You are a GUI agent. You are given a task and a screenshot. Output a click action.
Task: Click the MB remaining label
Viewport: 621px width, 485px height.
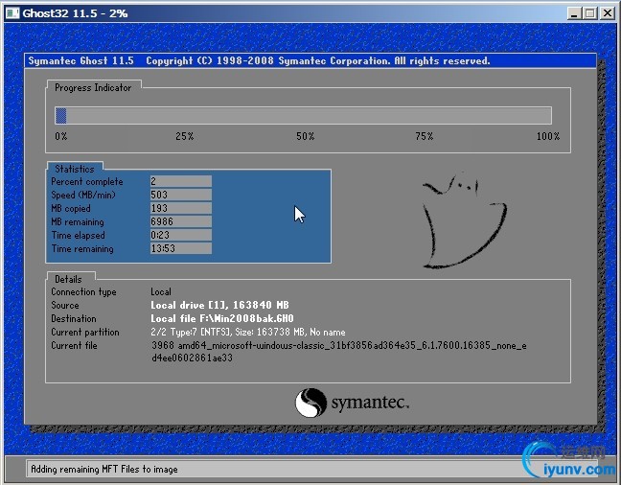[78, 222]
